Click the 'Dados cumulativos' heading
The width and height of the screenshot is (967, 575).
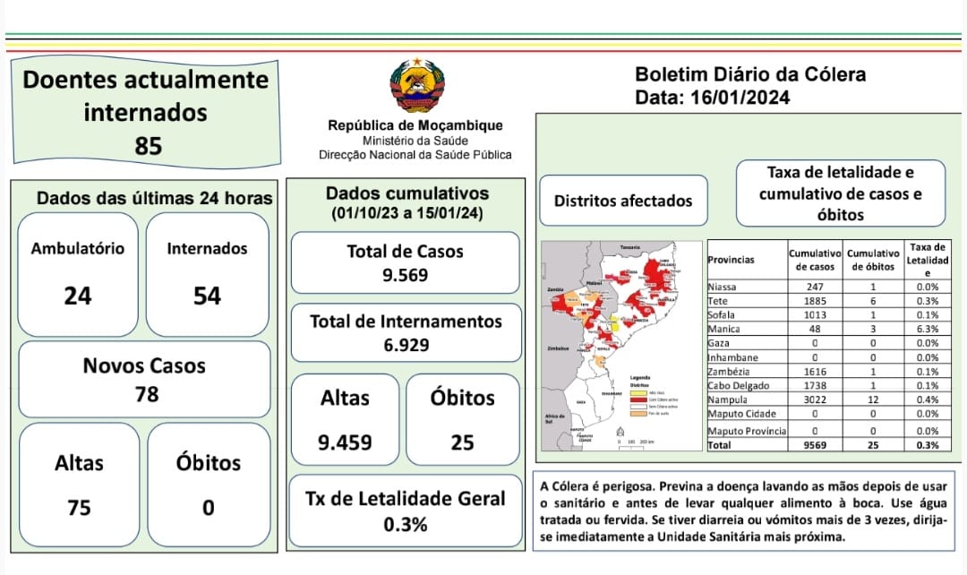tap(407, 193)
